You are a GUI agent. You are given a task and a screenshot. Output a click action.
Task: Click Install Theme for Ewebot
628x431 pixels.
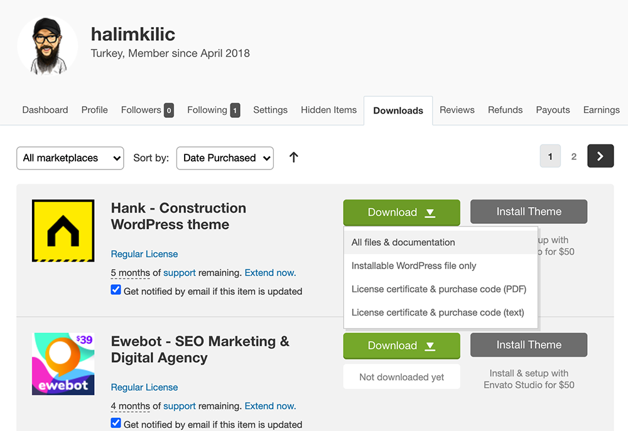pyautogui.click(x=529, y=345)
